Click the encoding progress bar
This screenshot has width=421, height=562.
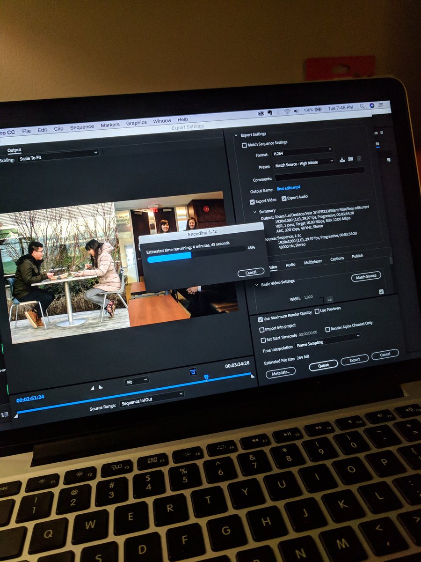[196, 255]
